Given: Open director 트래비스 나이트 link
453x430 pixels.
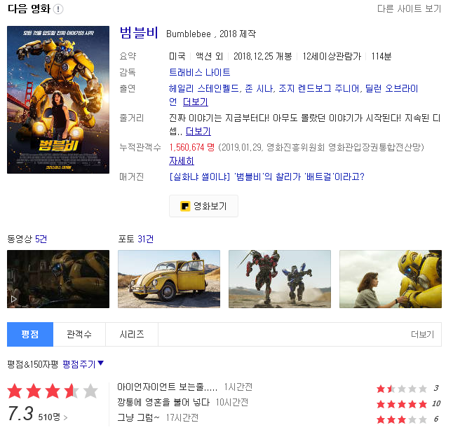Looking at the screenshot, I should [x=200, y=72].
